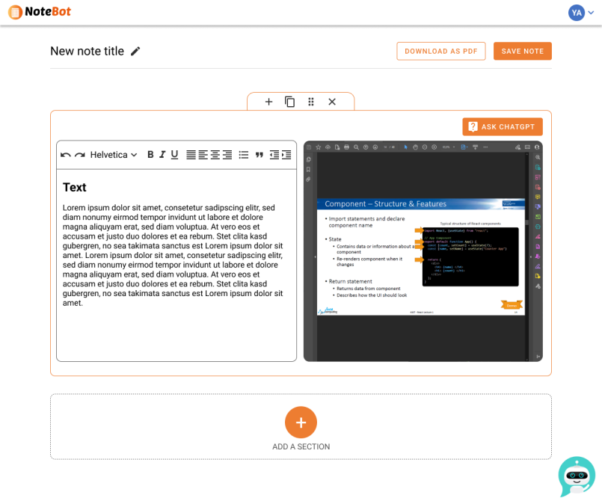Toggle underline formatting
Image resolution: width=602 pixels, height=501 pixels.
point(174,155)
